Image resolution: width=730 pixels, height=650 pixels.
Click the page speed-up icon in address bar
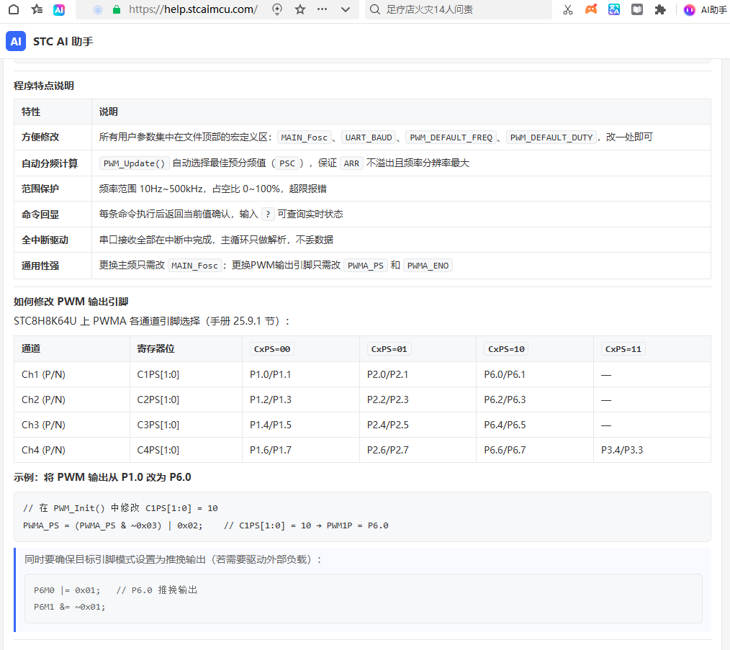point(277,9)
